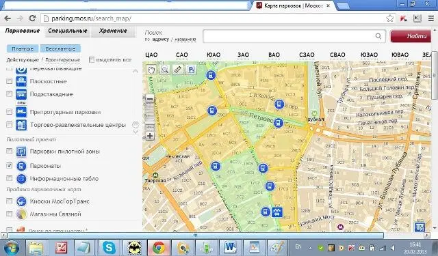The height and width of the screenshot is (256, 438).
Task: Zoom out with the map minus button
Action: click(x=150, y=98)
